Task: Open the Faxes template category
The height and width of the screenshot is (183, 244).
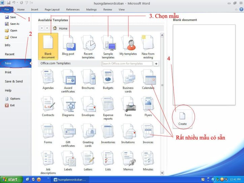Action: (x=128, y=107)
